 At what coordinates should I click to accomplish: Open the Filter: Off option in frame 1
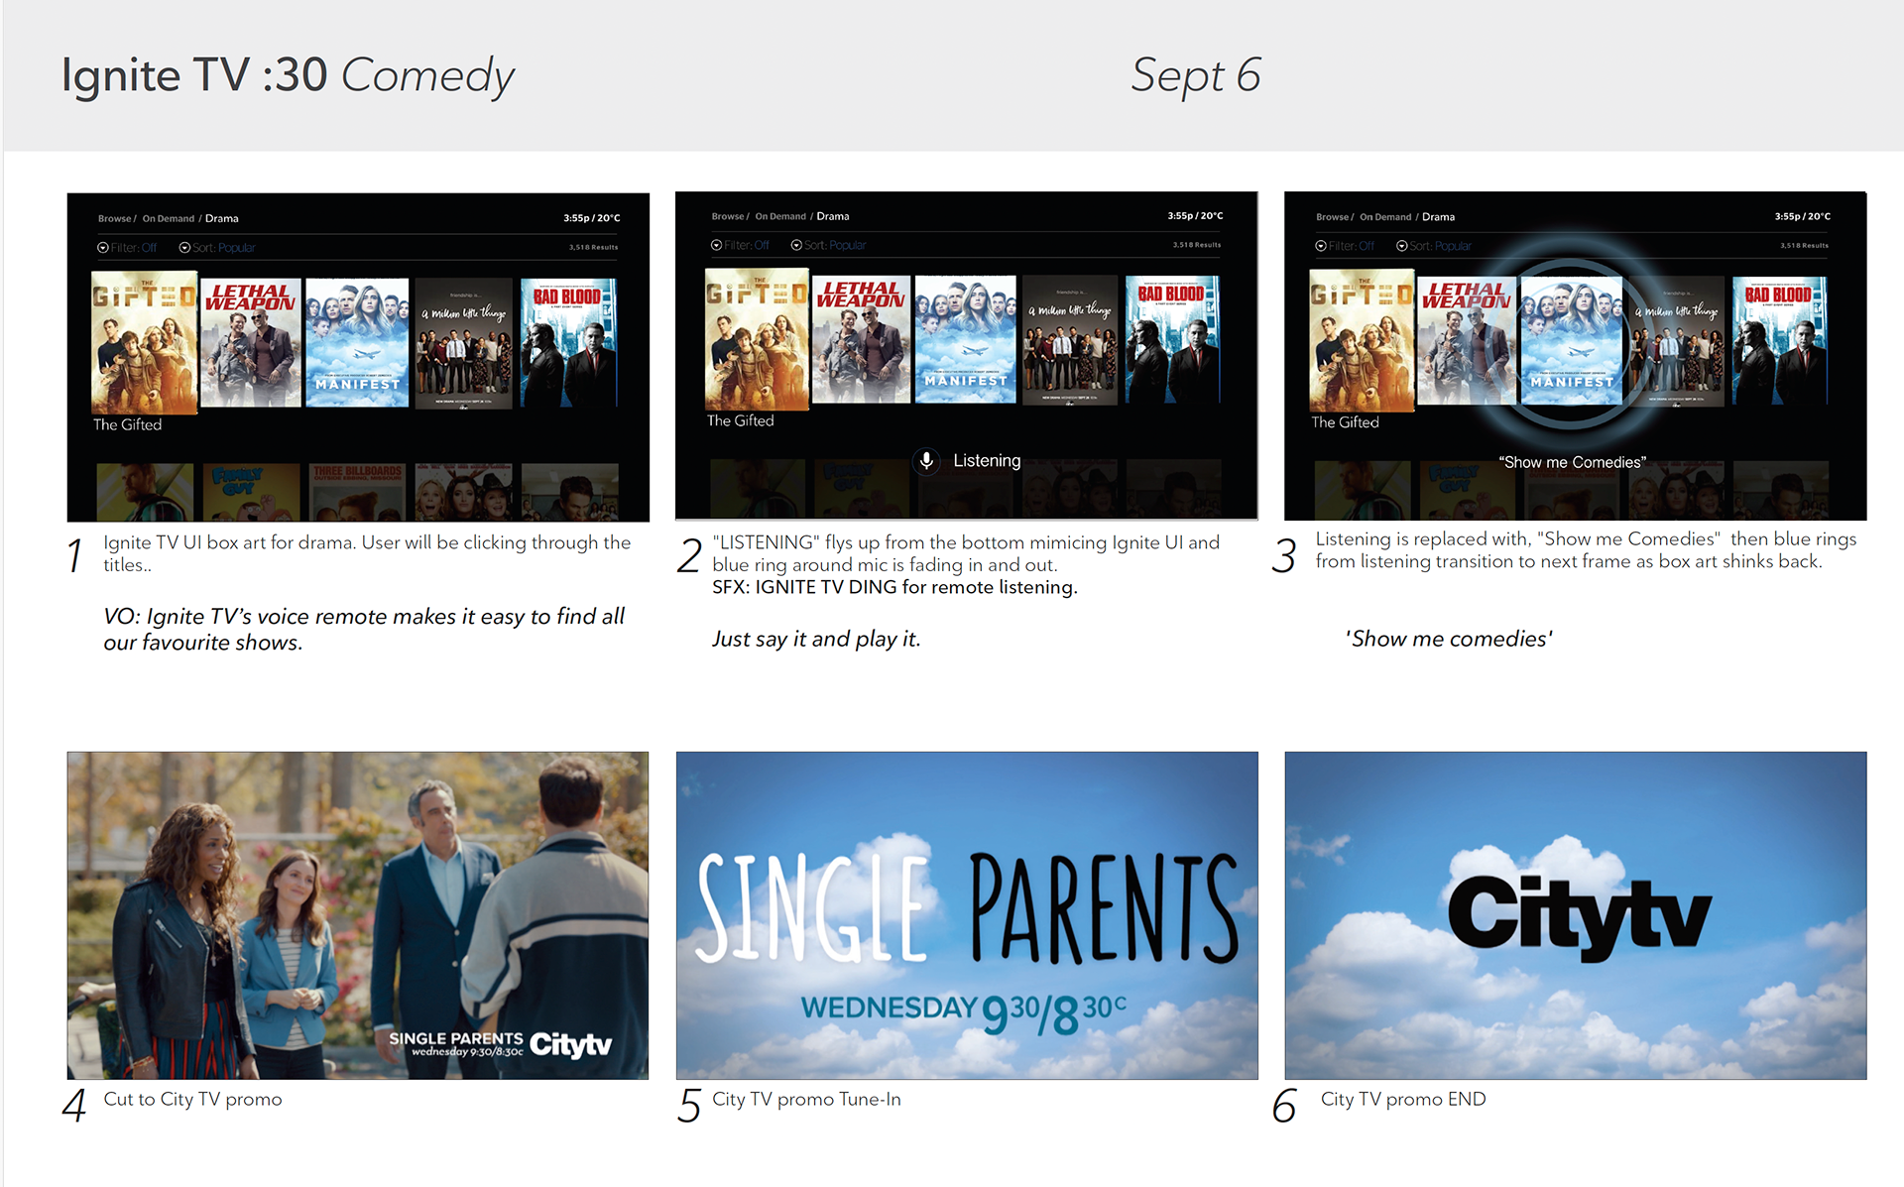pyautogui.click(x=127, y=248)
